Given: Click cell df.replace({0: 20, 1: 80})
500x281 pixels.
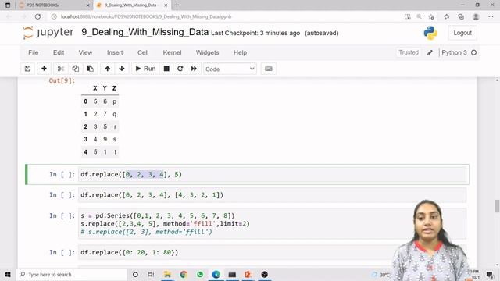Looking at the screenshot, I should point(273,252).
